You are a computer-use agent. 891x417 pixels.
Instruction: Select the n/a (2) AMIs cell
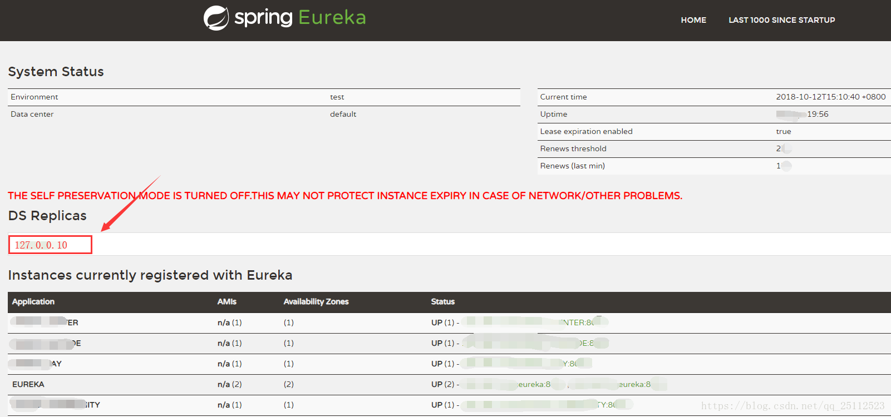tap(229, 384)
